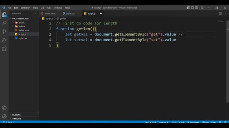Image resolution: width=229 pixels, height=128 pixels.
Task: Open editor More Actions ellipsis
Action: click(x=225, y=14)
